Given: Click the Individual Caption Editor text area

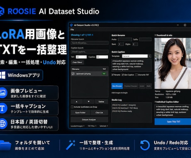Looking at the screenshot, I should tap(173, 111).
